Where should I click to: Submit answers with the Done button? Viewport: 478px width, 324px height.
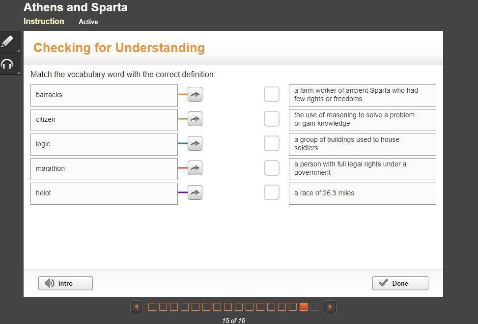pos(400,283)
